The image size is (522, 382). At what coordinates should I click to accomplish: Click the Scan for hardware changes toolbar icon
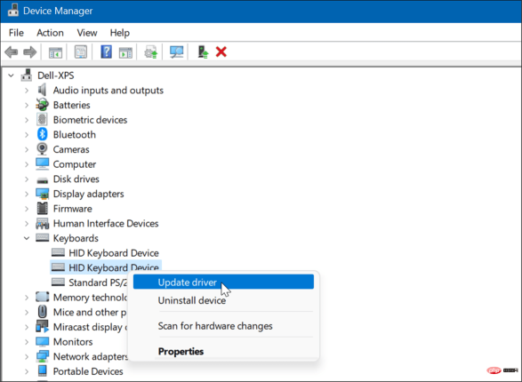point(176,52)
